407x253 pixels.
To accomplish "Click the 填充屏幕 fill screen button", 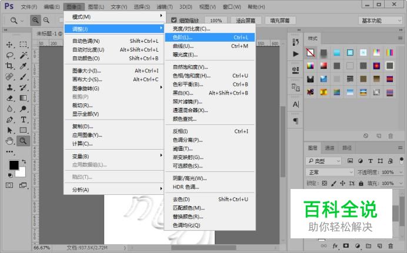I will [x=280, y=21].
